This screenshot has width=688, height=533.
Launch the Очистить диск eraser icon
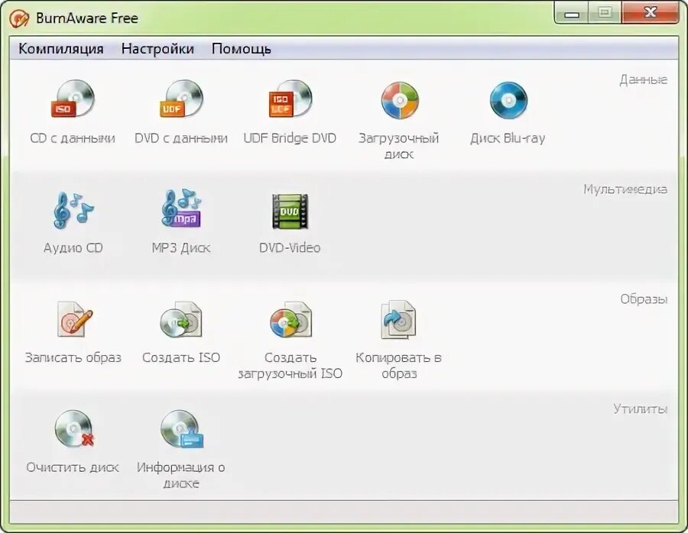(x=75, y=428)
